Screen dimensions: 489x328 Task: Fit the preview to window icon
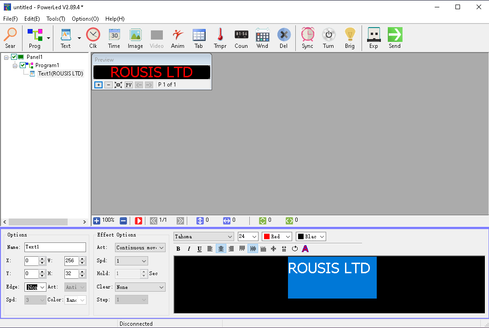pyautogui.click(x=118, y=85)
